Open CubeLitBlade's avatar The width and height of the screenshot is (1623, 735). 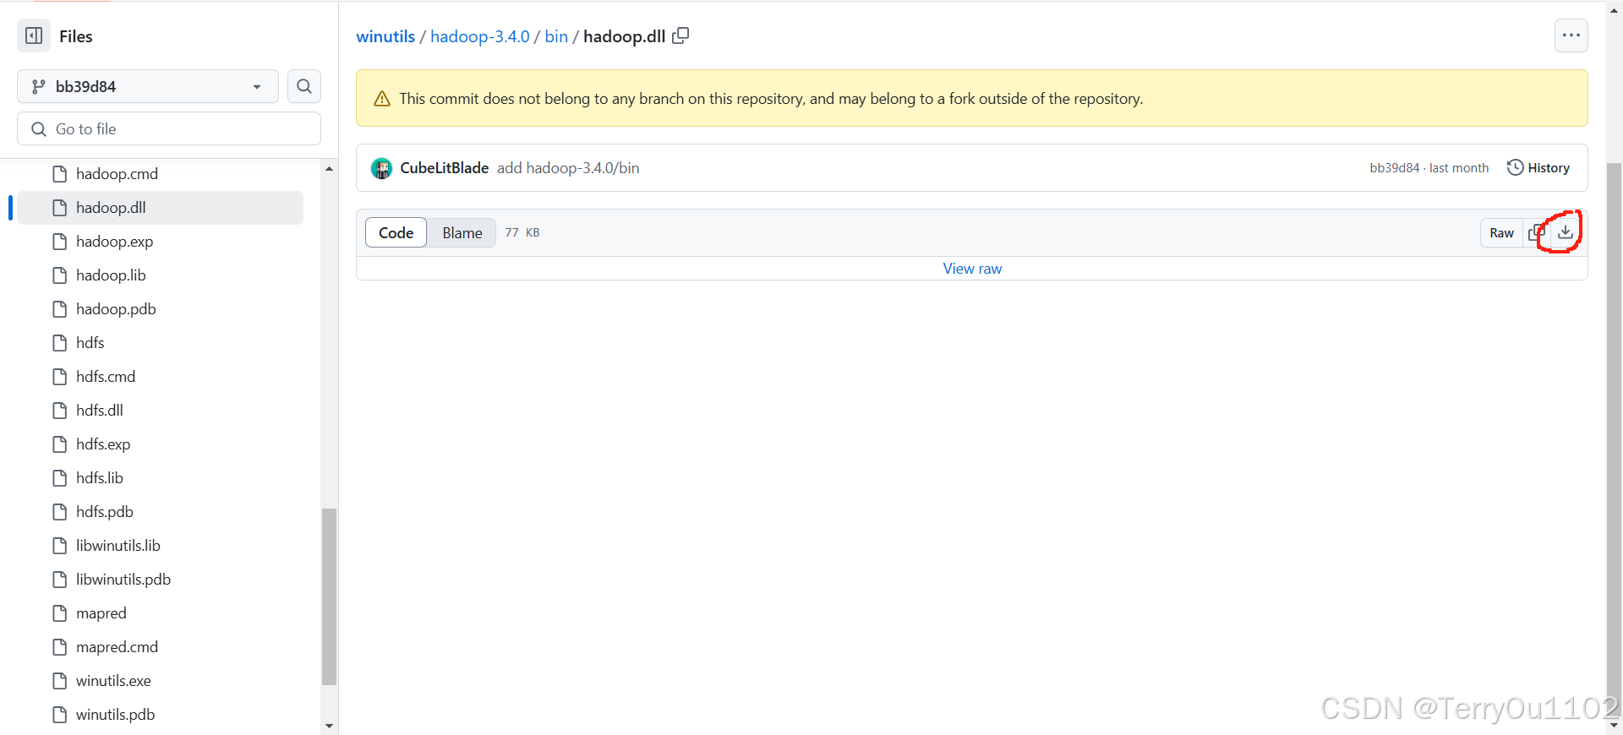click(x=382, y=168)
